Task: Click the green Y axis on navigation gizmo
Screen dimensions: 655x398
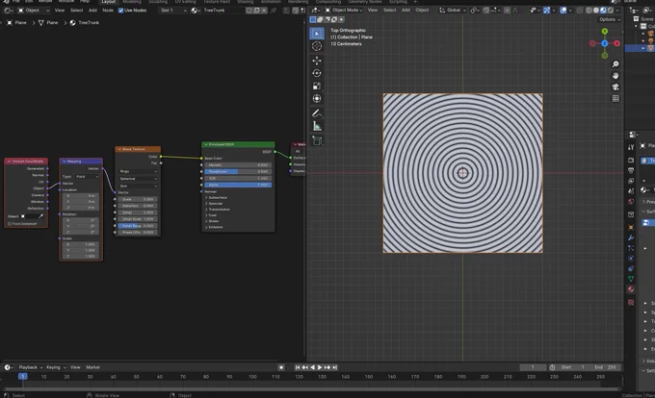Action: point(605,32)
